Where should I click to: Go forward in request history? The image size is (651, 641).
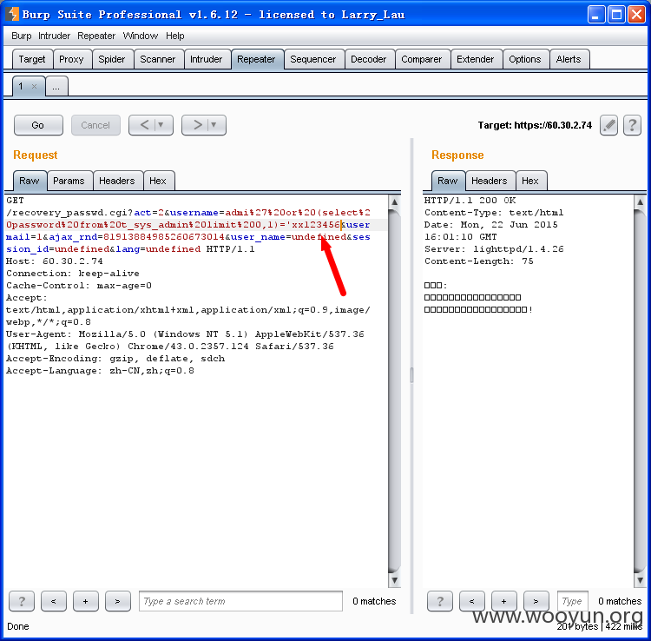click(x=198, y=125)
